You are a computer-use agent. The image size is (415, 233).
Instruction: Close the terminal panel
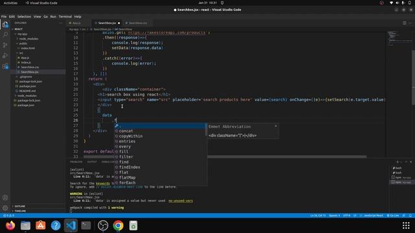410,162
